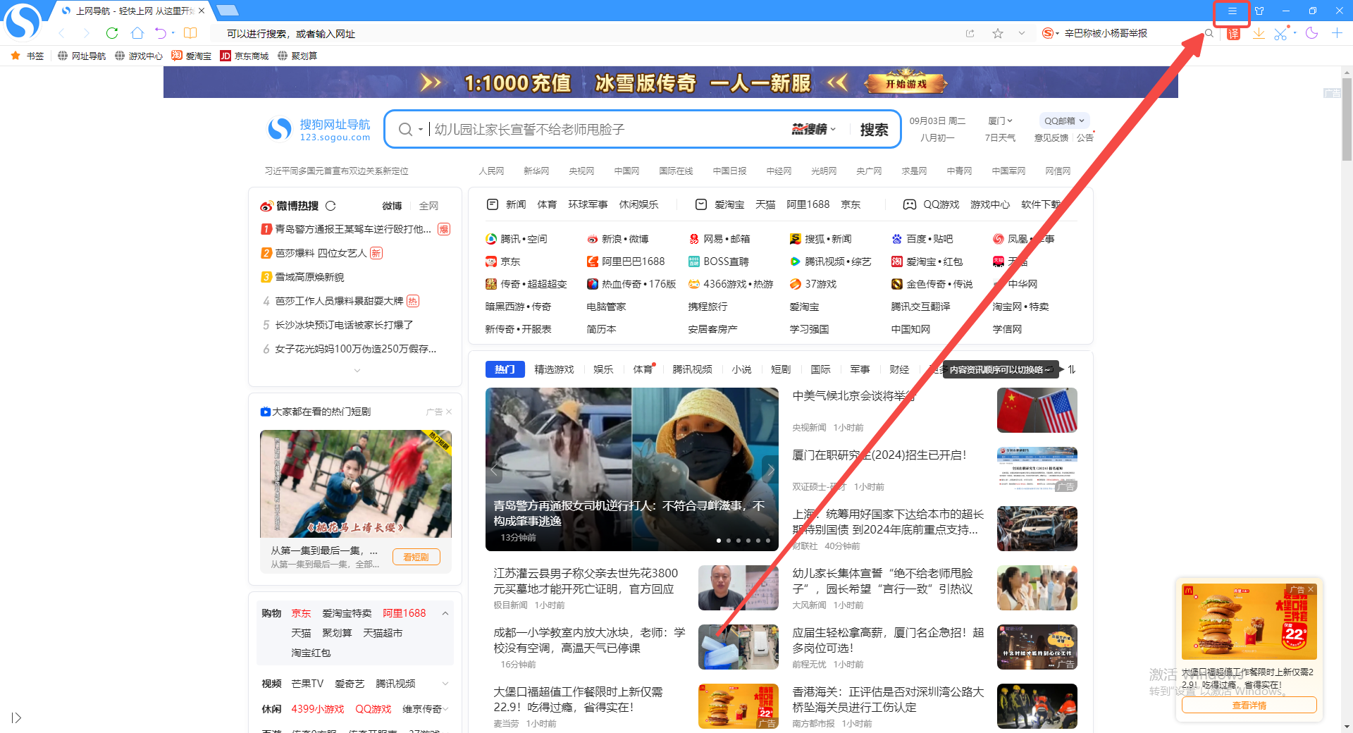Open the browser main menu (hamburger icon)
Viewport: 1353px width, 733px height.
[1232, 11]
